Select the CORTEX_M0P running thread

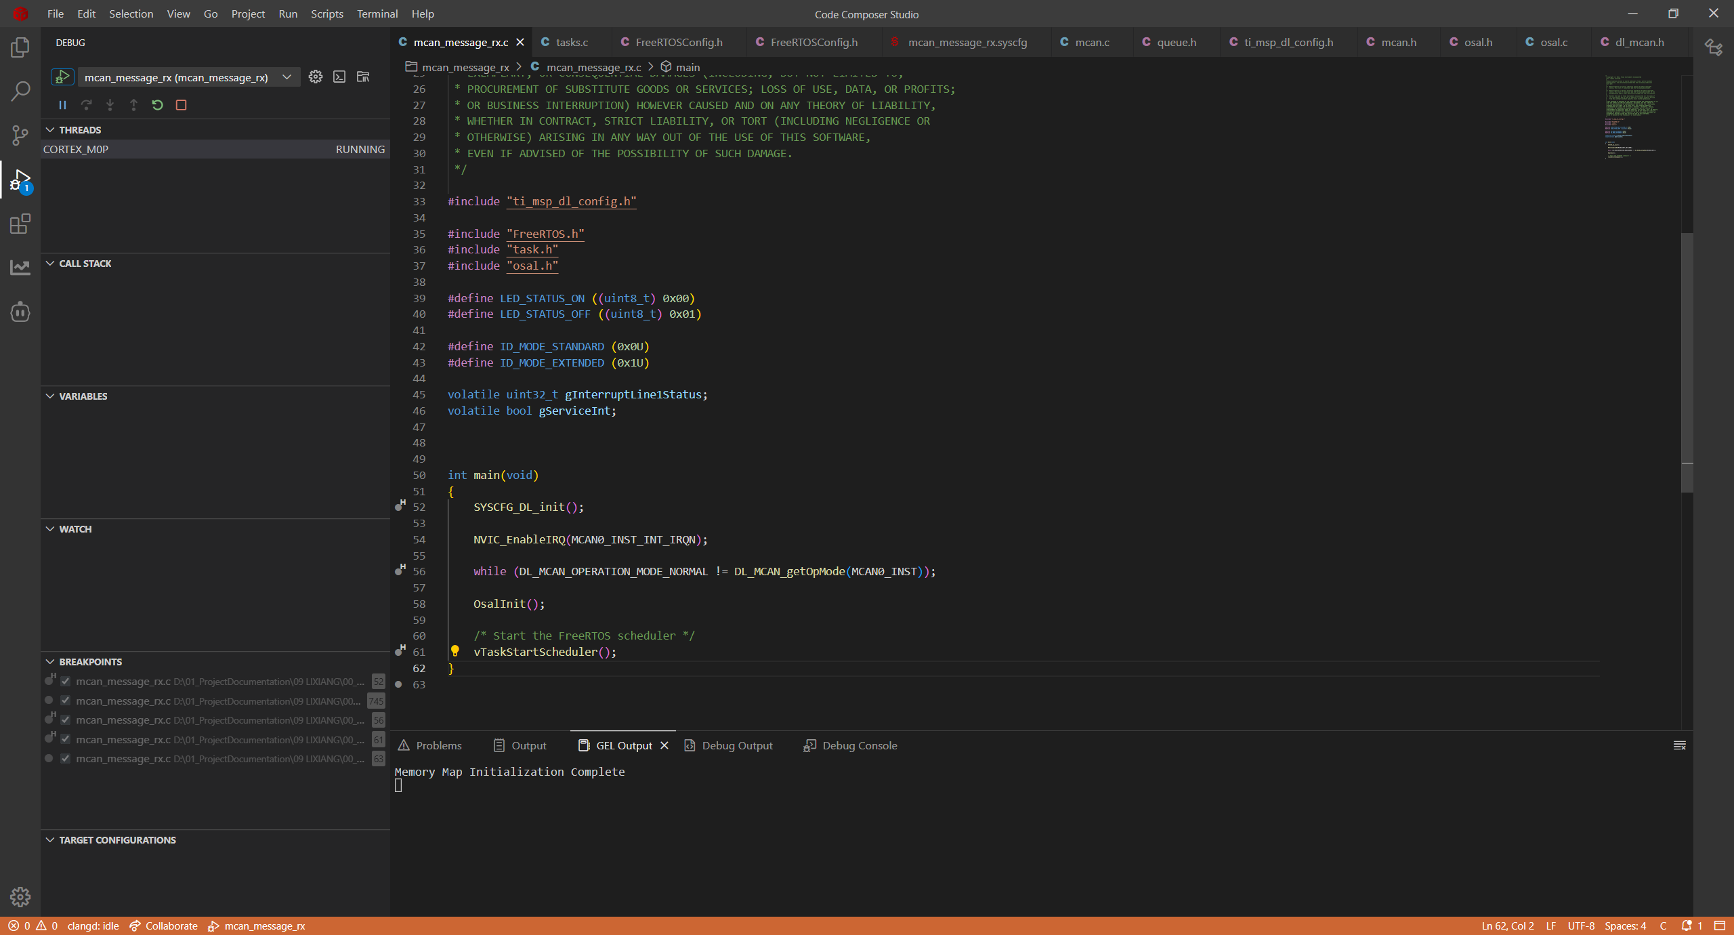point(215,149)
